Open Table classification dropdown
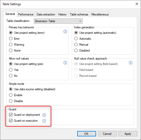 [x=58, y=21]
